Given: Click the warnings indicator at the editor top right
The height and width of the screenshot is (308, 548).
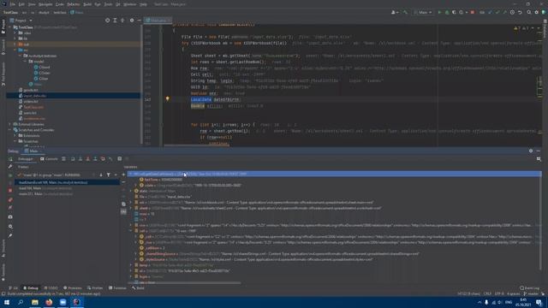Looking at the screenshot, I should click(521, 28).
